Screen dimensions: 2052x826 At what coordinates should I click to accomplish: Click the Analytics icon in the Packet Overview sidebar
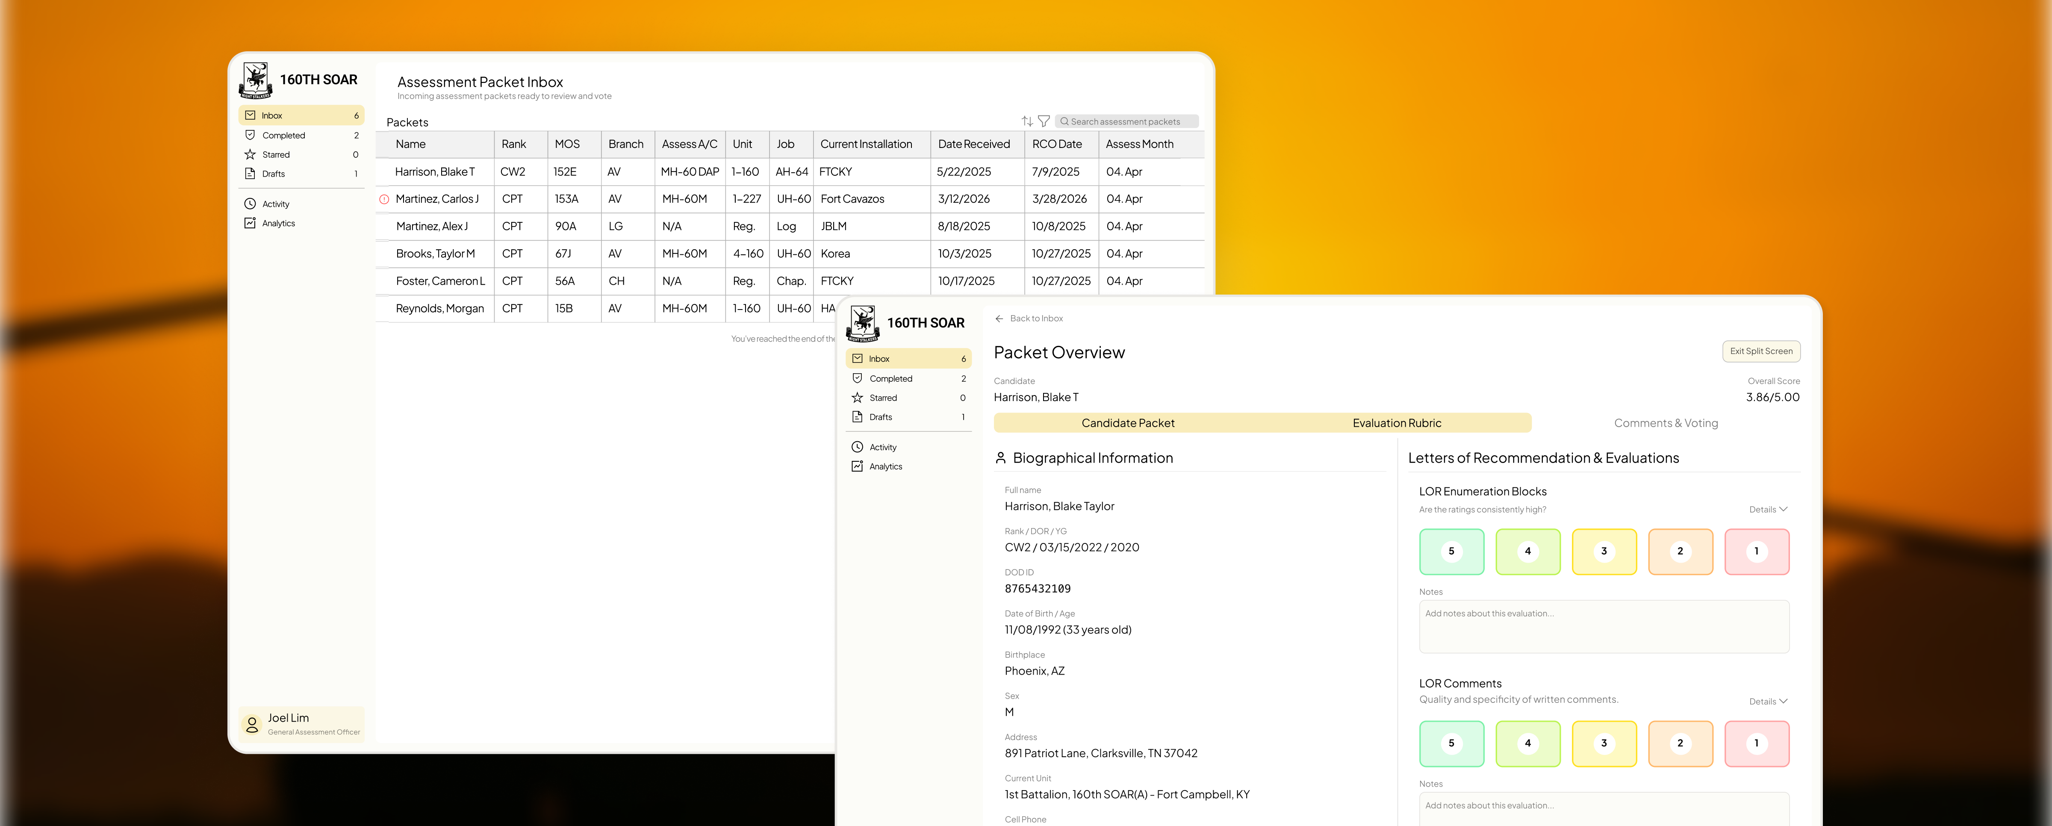[857, 467]
